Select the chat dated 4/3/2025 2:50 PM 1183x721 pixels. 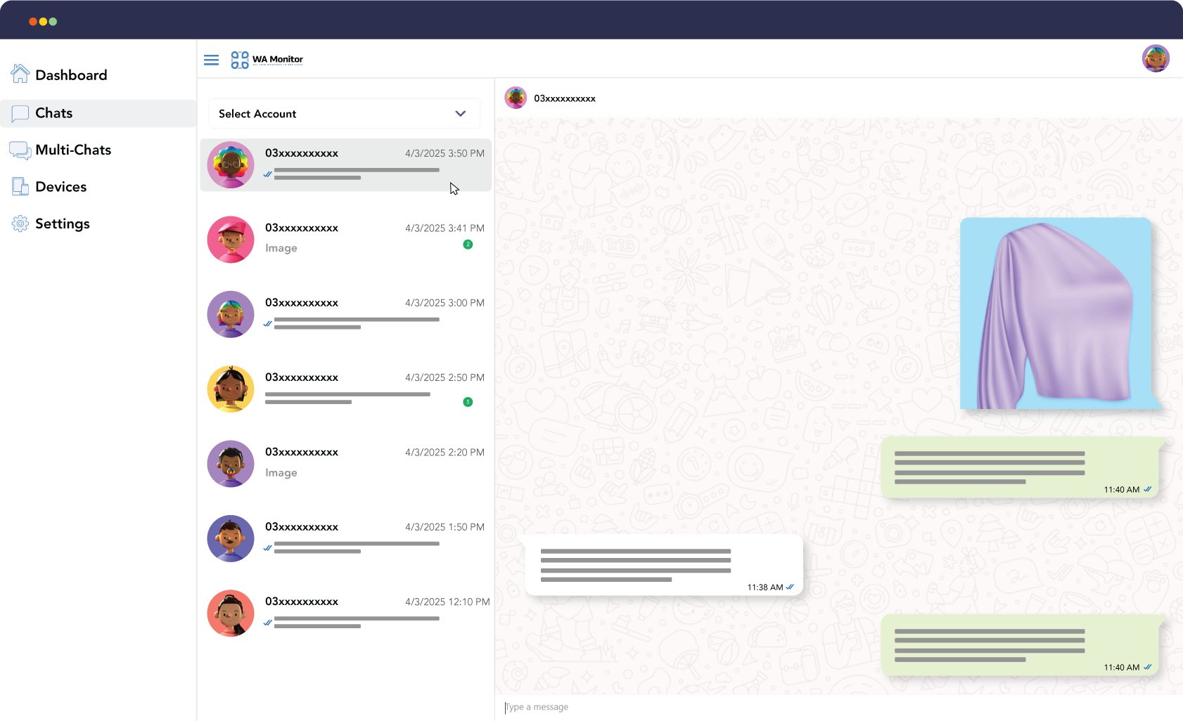pyautogui.click(x=345, y=389)
